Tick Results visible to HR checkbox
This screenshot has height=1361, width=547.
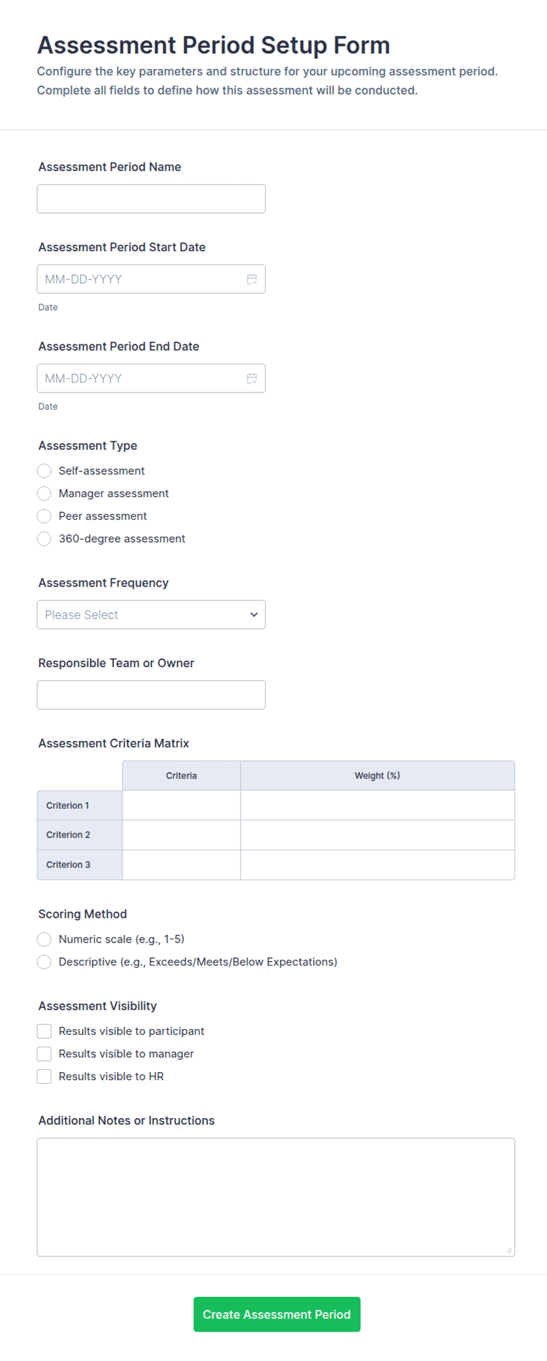click(44, 1076)
